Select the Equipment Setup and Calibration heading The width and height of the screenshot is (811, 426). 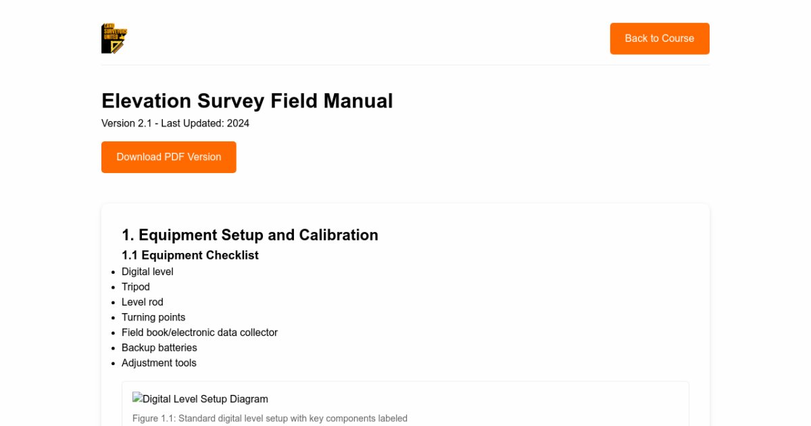pyautogui.click(x=249, y=235)
